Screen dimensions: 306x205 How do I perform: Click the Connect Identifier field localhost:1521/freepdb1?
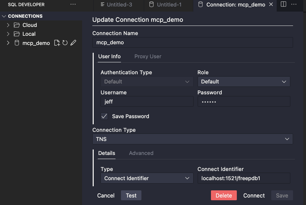244,178
